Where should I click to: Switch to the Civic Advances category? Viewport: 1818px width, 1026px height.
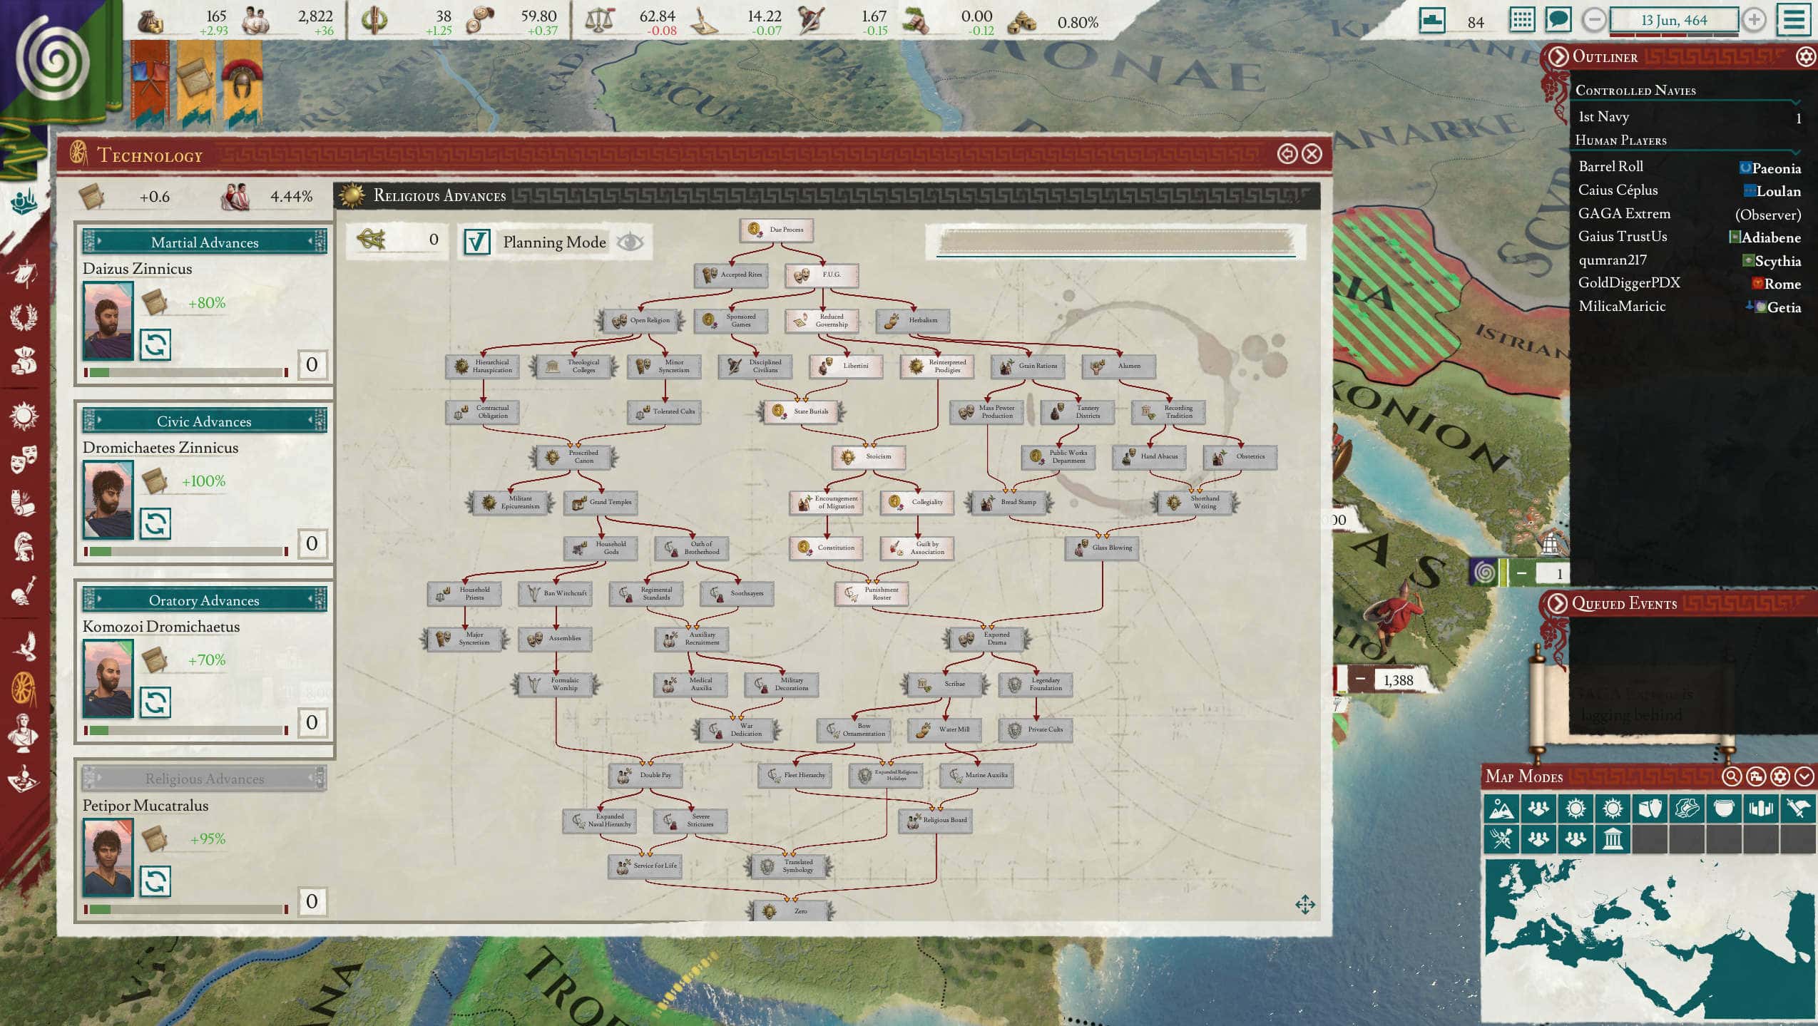click(x=203, y=421)
